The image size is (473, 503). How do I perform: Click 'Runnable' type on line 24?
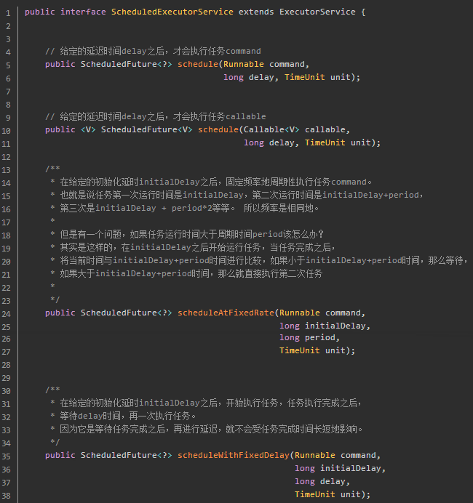pyautogui.click(x=300, y=313)
